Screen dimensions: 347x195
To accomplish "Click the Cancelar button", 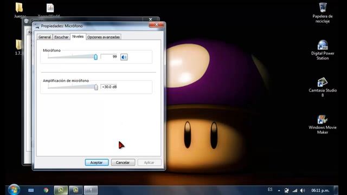I will click(123, 162).
